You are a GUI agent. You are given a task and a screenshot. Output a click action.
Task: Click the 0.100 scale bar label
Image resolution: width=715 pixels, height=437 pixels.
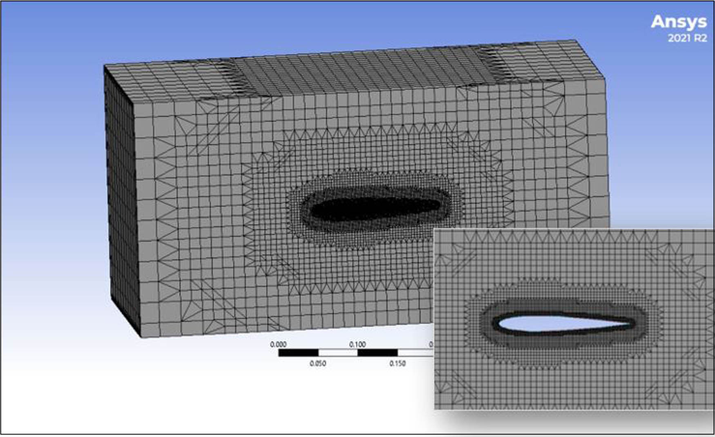point(357,344)
